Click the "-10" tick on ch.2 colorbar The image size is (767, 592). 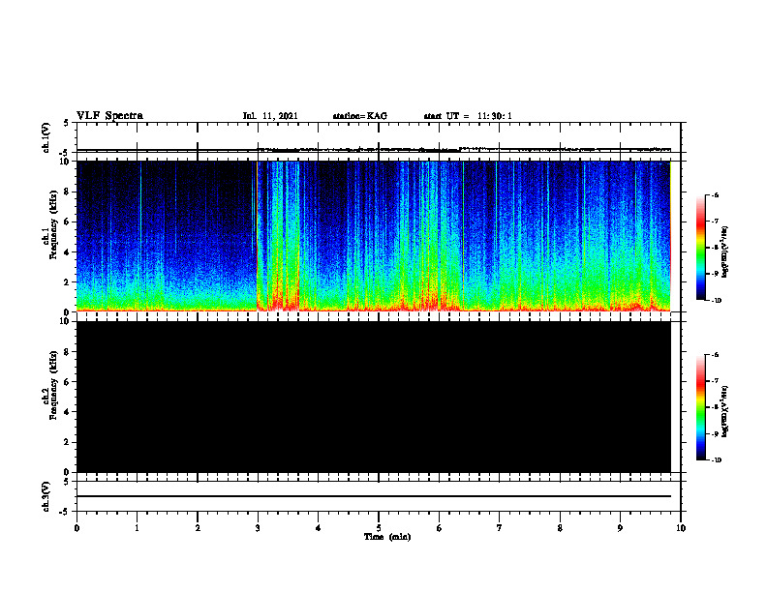[x=716, y=459]
